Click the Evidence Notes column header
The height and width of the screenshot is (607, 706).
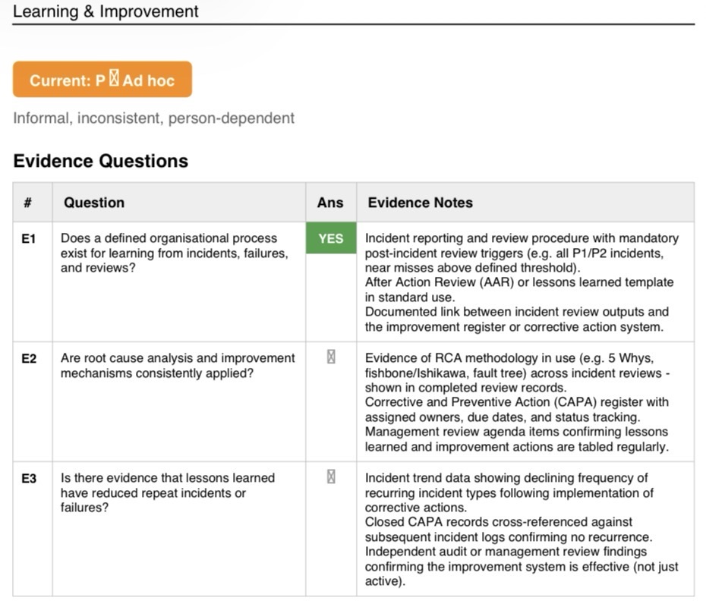pyautogui.click(x=420, y=203)
